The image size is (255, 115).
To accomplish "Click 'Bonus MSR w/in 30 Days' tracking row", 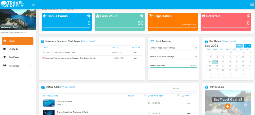I will tap(173, 57).
